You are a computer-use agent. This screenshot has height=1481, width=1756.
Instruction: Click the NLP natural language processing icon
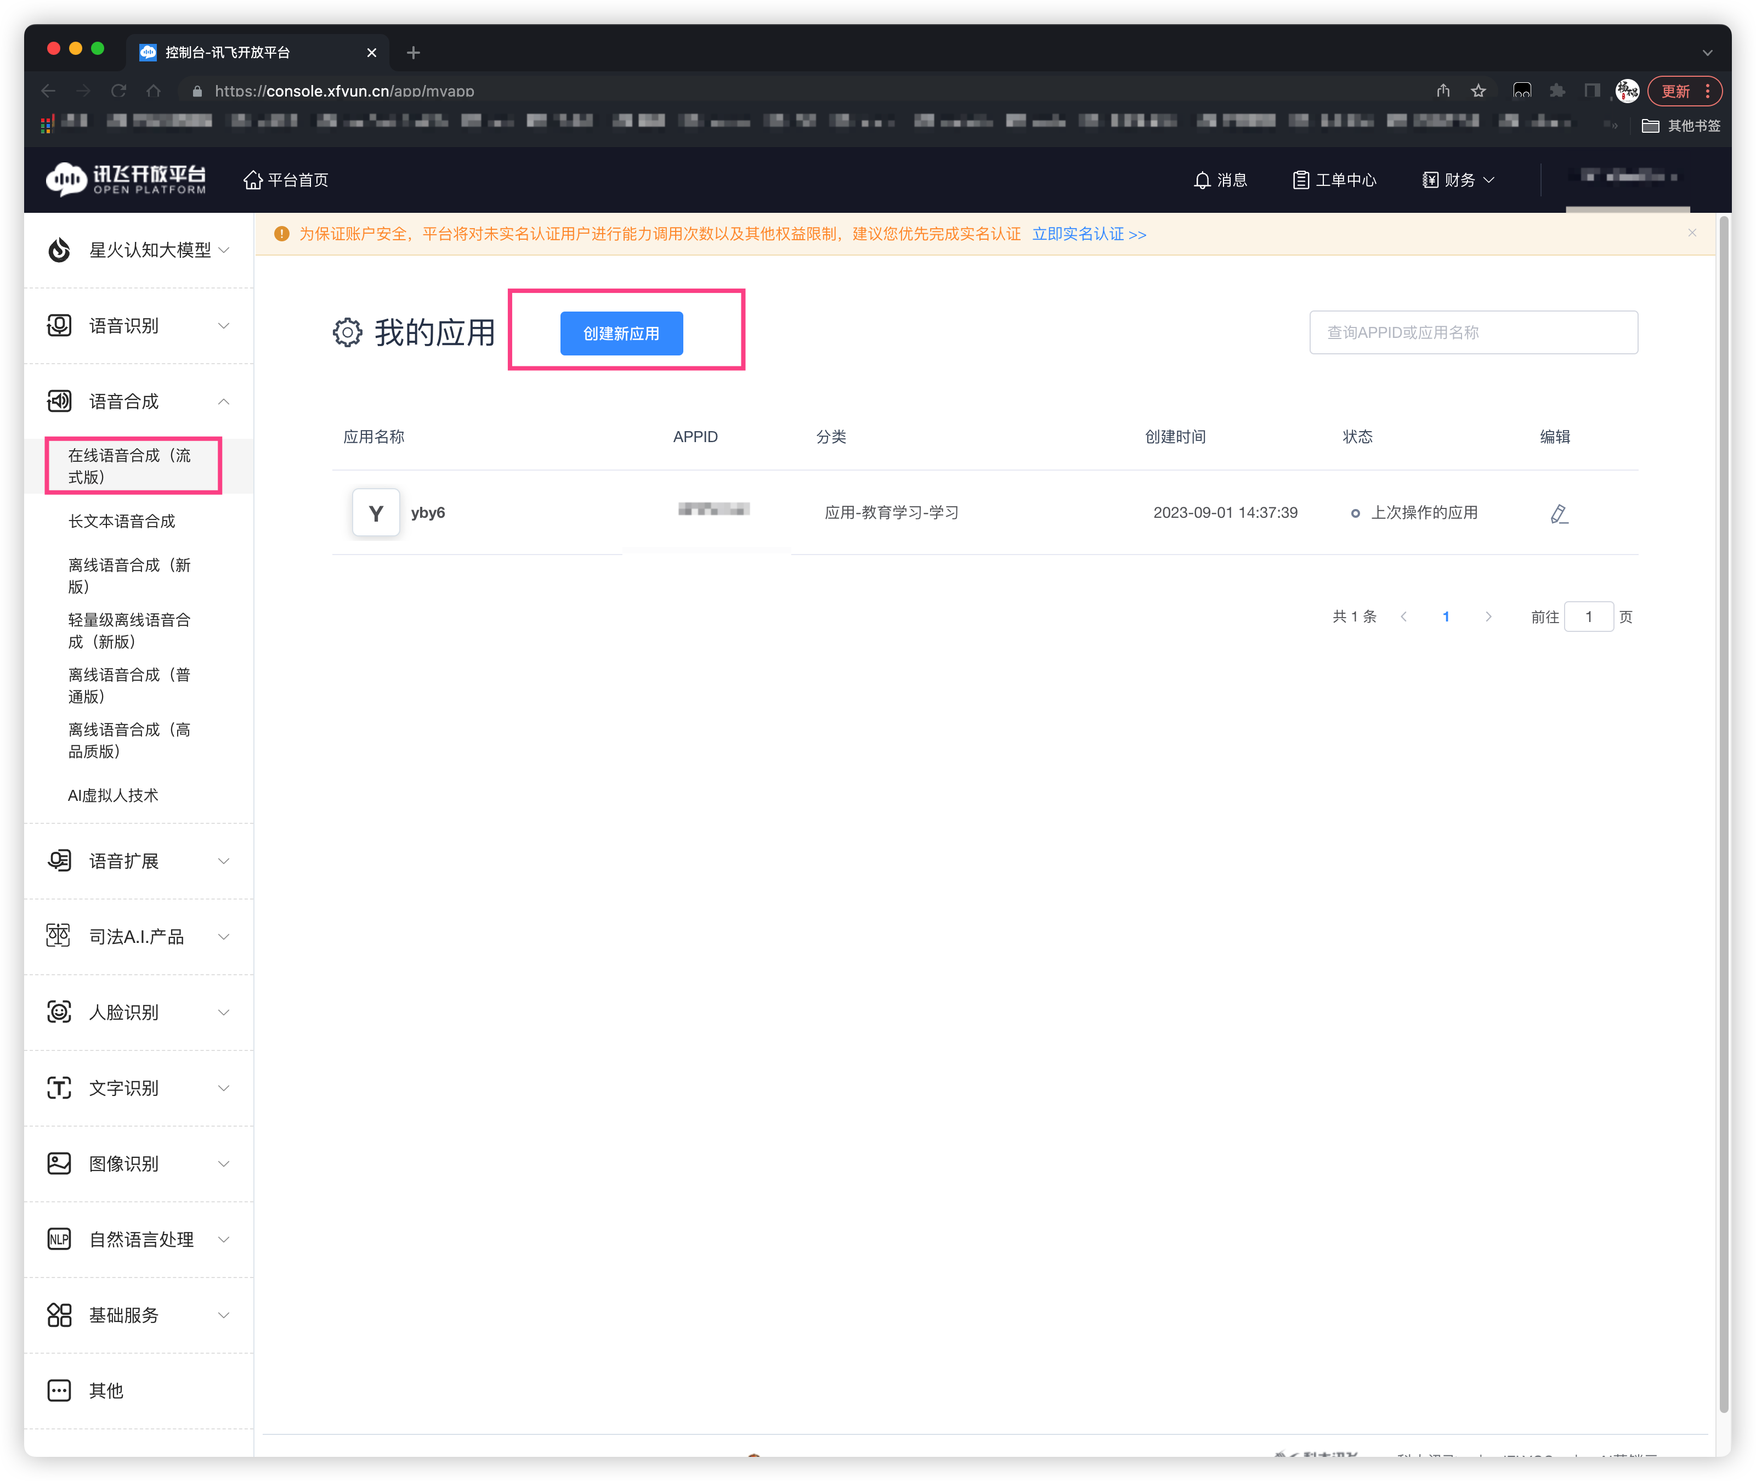tap(59, 1239)
